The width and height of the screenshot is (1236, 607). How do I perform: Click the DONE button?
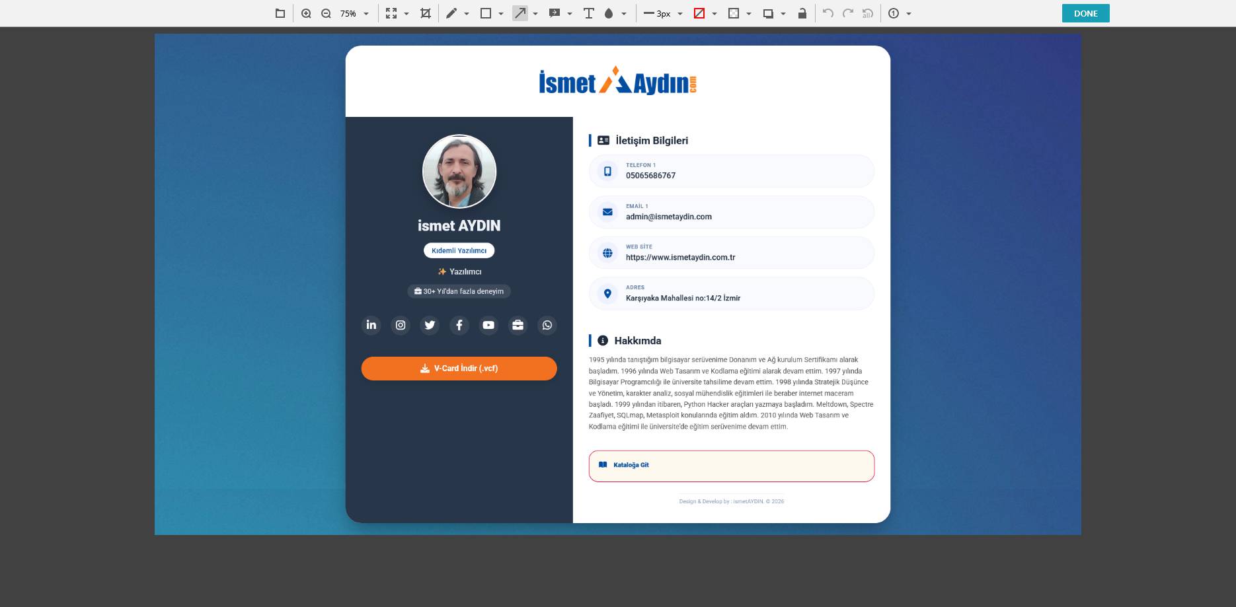[x=1085, y=13]
